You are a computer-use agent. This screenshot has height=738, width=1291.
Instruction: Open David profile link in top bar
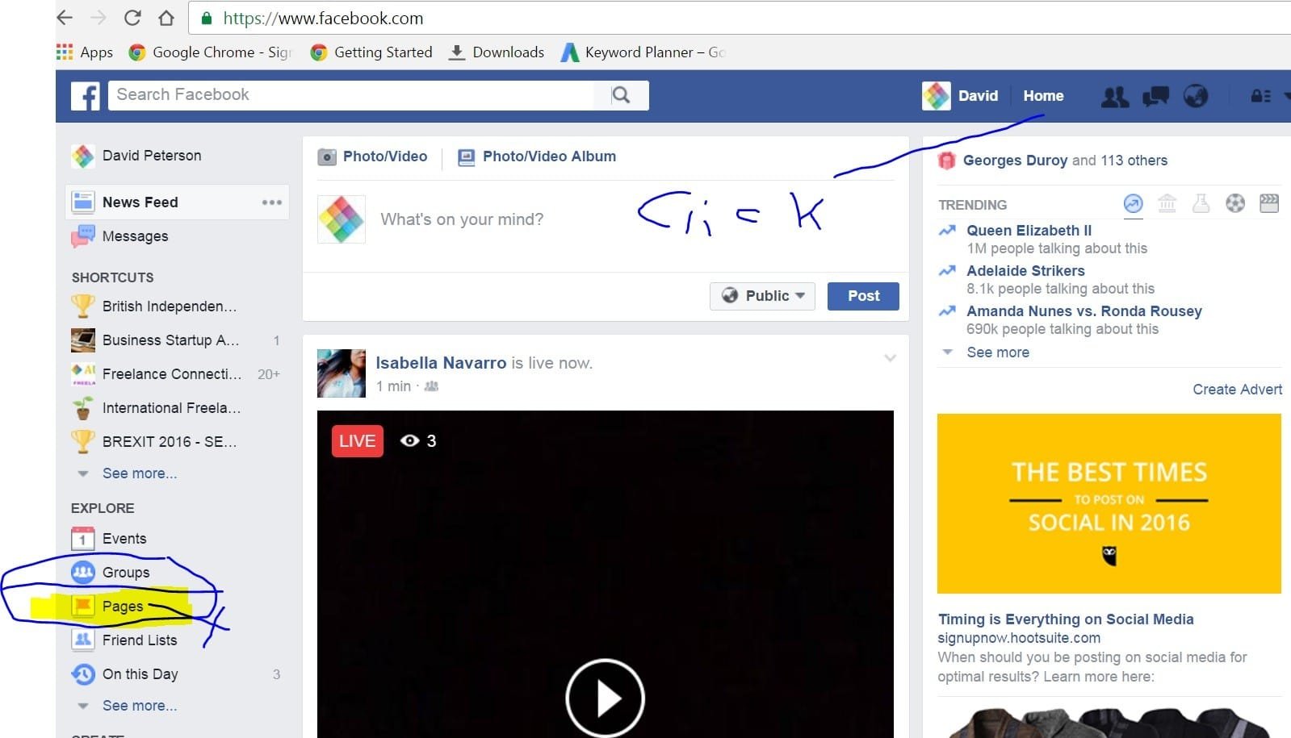[978, 96]
